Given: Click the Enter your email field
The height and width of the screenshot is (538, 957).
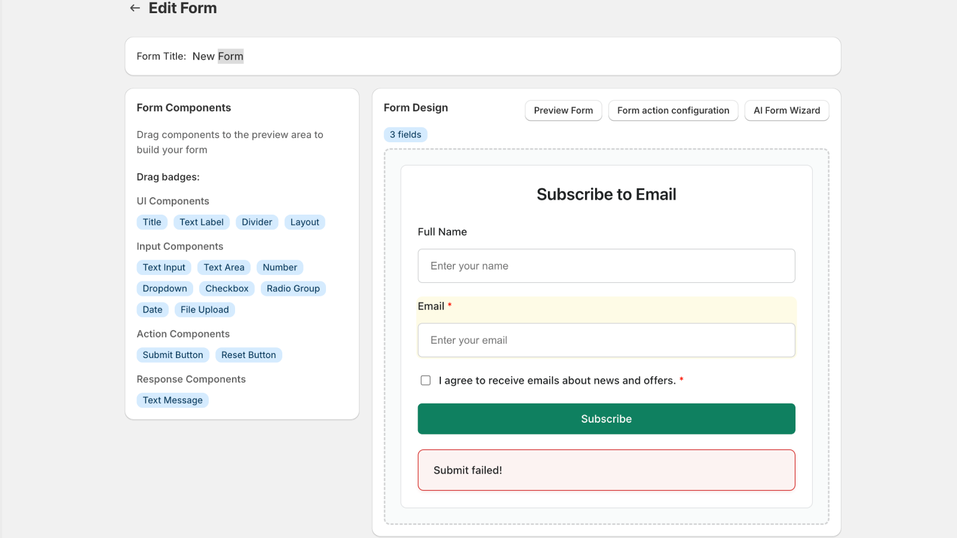Looking at the screenshot, I should pos(606,340).
